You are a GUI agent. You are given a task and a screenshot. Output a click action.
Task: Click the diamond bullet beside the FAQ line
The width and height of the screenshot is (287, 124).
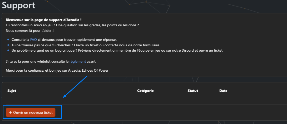tap(8, 39)
